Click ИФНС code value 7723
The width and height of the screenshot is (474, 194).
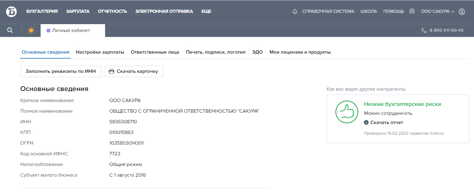coord(115,154)
